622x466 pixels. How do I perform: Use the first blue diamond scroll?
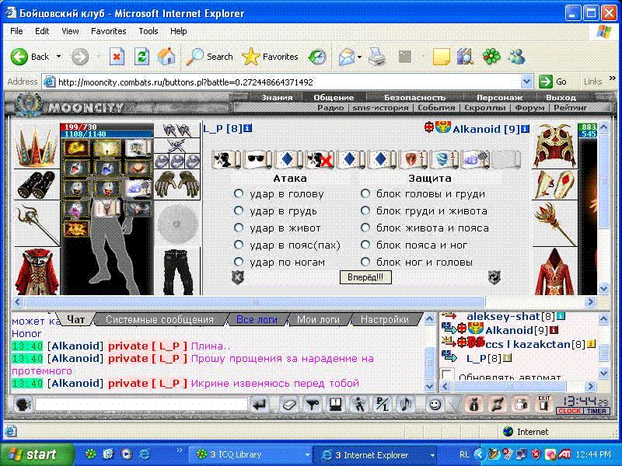288,159
